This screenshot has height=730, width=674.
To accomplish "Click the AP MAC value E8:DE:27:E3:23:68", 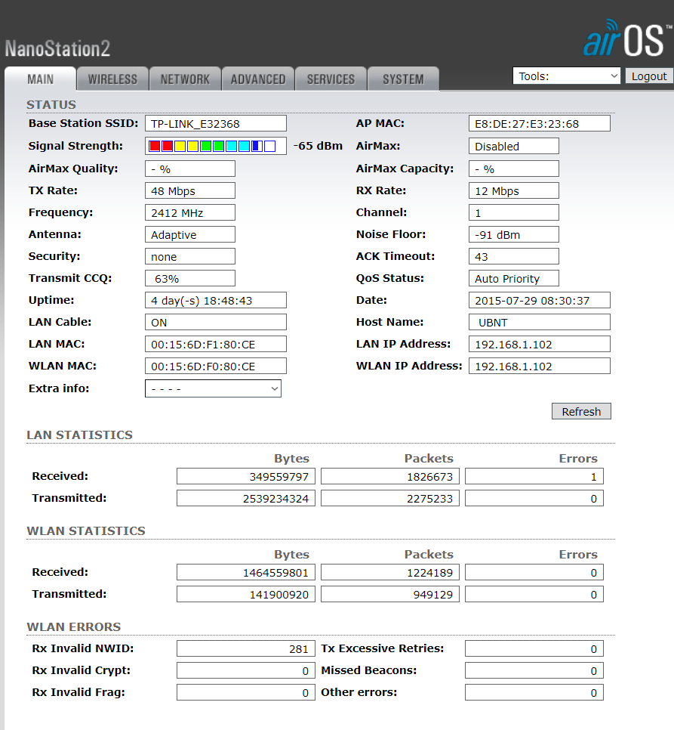I will point(539,124).
